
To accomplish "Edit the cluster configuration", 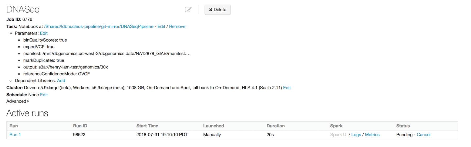I will pyautogui.click(x=287, y=88).
